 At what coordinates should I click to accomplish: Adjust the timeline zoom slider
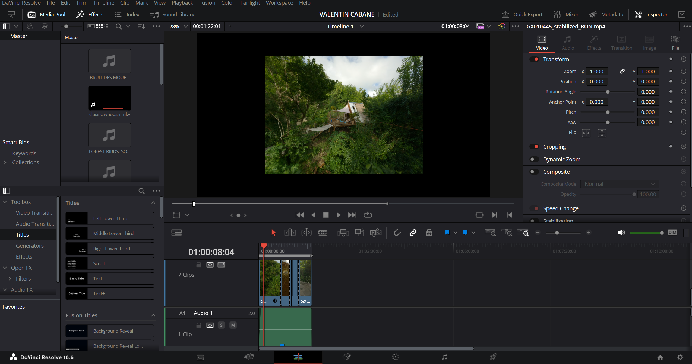(557, 233)
